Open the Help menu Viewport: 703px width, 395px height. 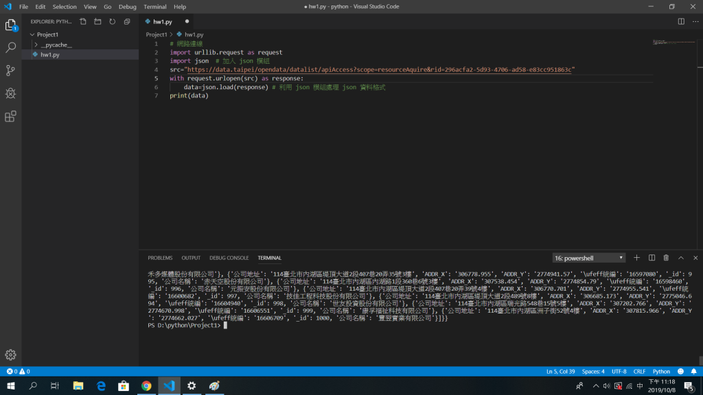(x=180, y=7)
